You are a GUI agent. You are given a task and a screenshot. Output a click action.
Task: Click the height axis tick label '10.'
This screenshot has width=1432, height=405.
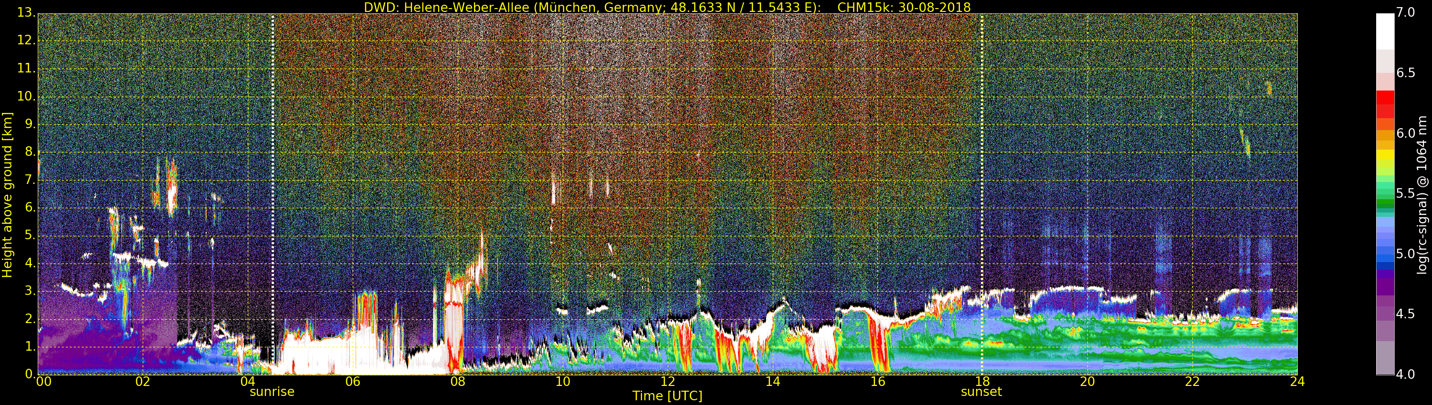pyautogui.click(x=27, y=97)
